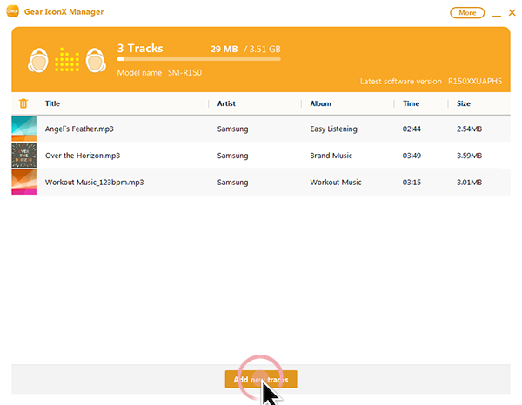522x405 pixels.
Task: Click the yellow dotted equalizer icon
Action: pyautogui.click(x=67, y=59)
